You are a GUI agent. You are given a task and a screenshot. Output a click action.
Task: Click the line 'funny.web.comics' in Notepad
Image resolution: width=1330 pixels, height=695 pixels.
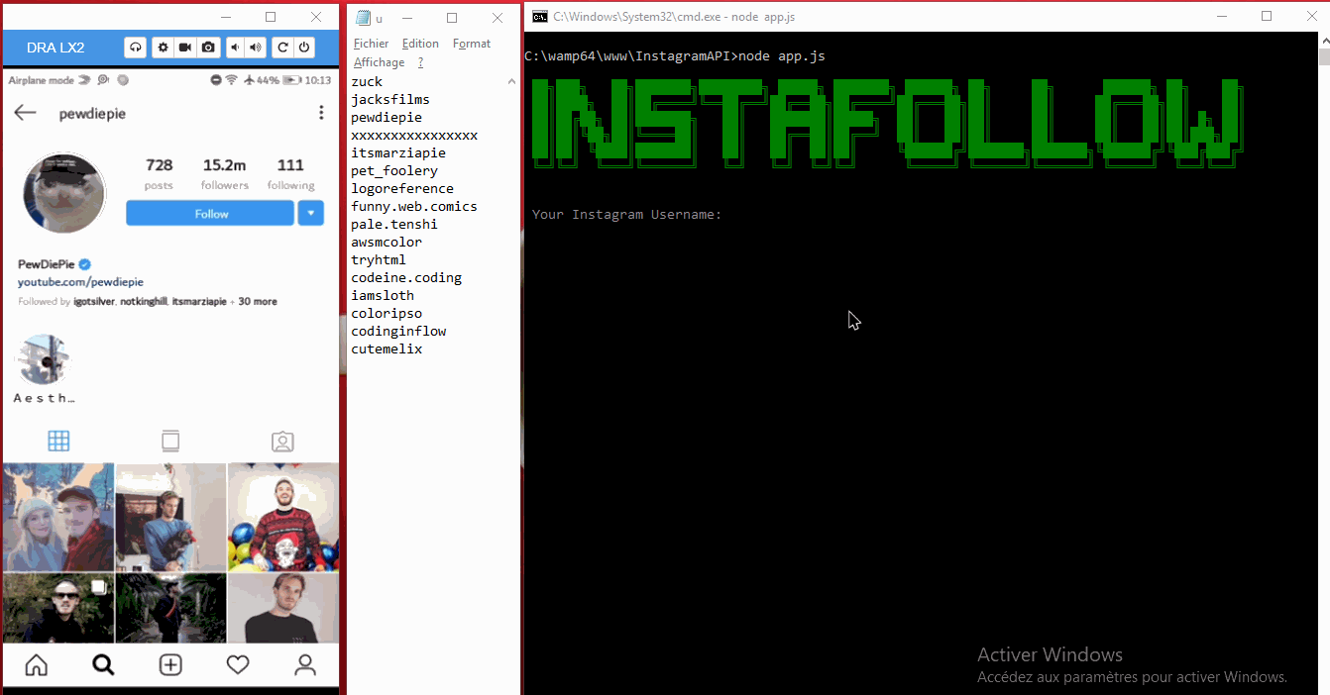coord(414,207)
